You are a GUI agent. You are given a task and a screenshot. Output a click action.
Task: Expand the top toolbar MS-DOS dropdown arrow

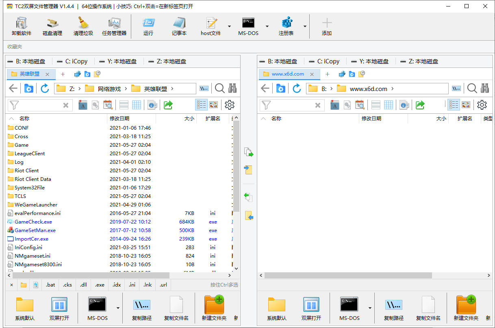(x=267, y=26)
